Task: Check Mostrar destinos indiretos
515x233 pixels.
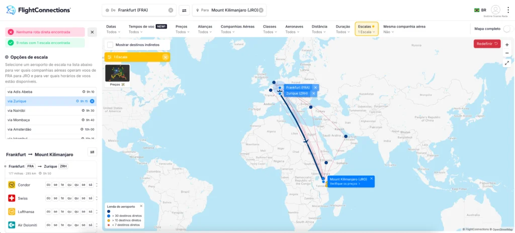Action: pos(110,45)
